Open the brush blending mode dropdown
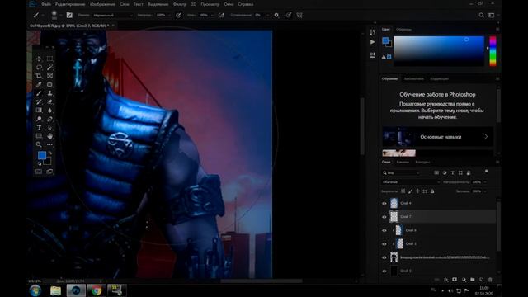This screenshot has width=528, height=297. 113,15
